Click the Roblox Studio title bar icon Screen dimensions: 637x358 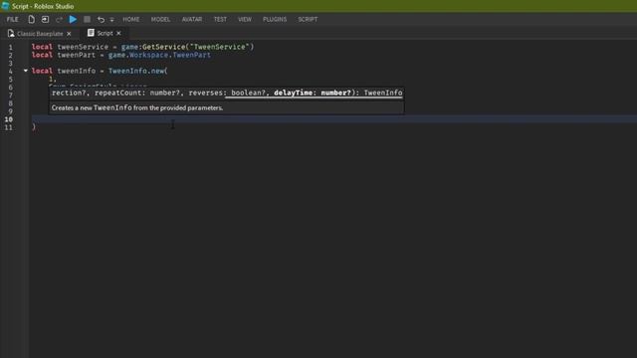[x=5, y=6]
